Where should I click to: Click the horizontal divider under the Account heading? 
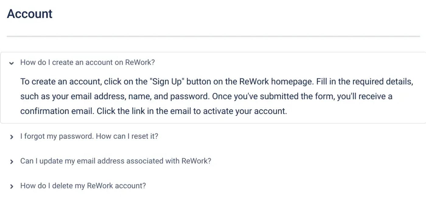[x=213, y=36]
